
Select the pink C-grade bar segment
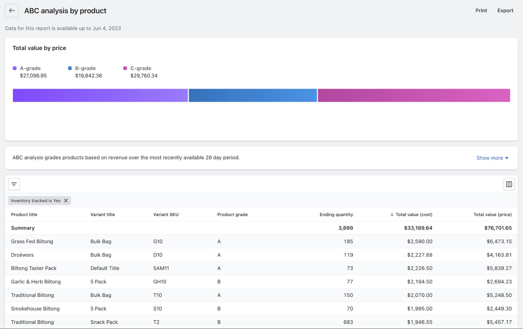click(414, 95)
